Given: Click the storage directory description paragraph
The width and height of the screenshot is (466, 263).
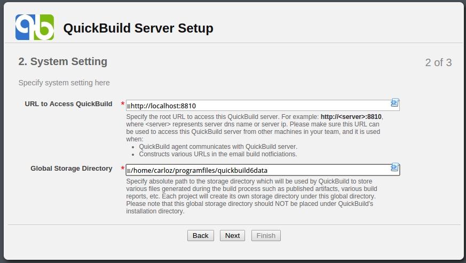Looking at the screenshot, I should pyautogui.click(x=251, y=196).
